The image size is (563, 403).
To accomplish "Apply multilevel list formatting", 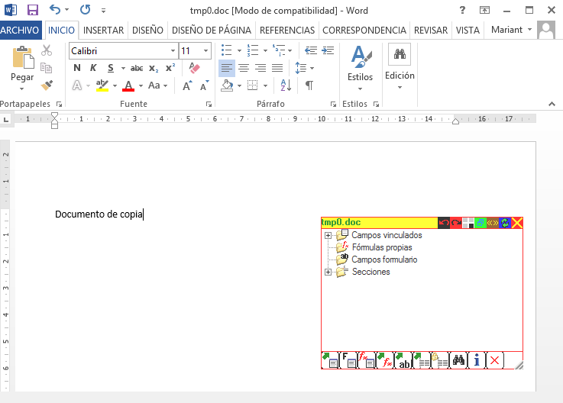I will coord(279,50).
